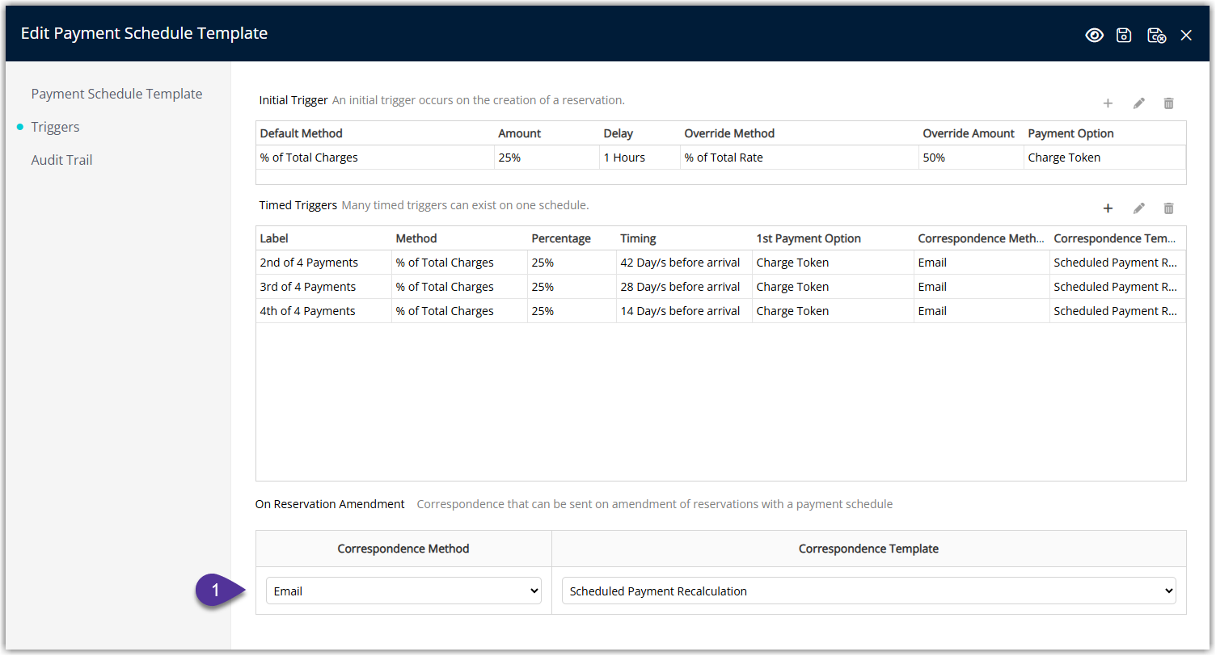Click the Delay column header
This screenshot has height=656, width=1216.
point(640,133)
